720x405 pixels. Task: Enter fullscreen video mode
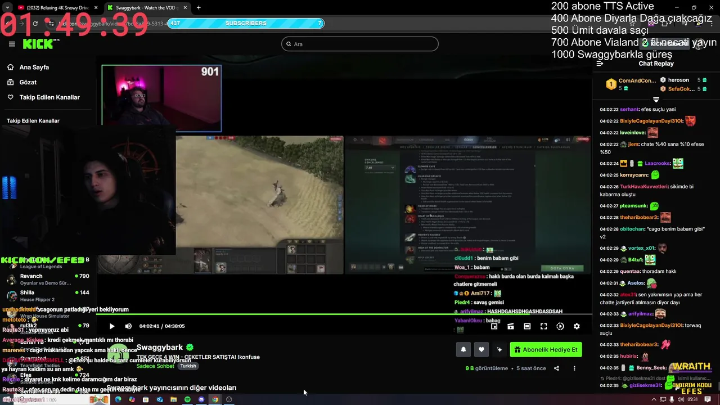(x=543, y=326)
